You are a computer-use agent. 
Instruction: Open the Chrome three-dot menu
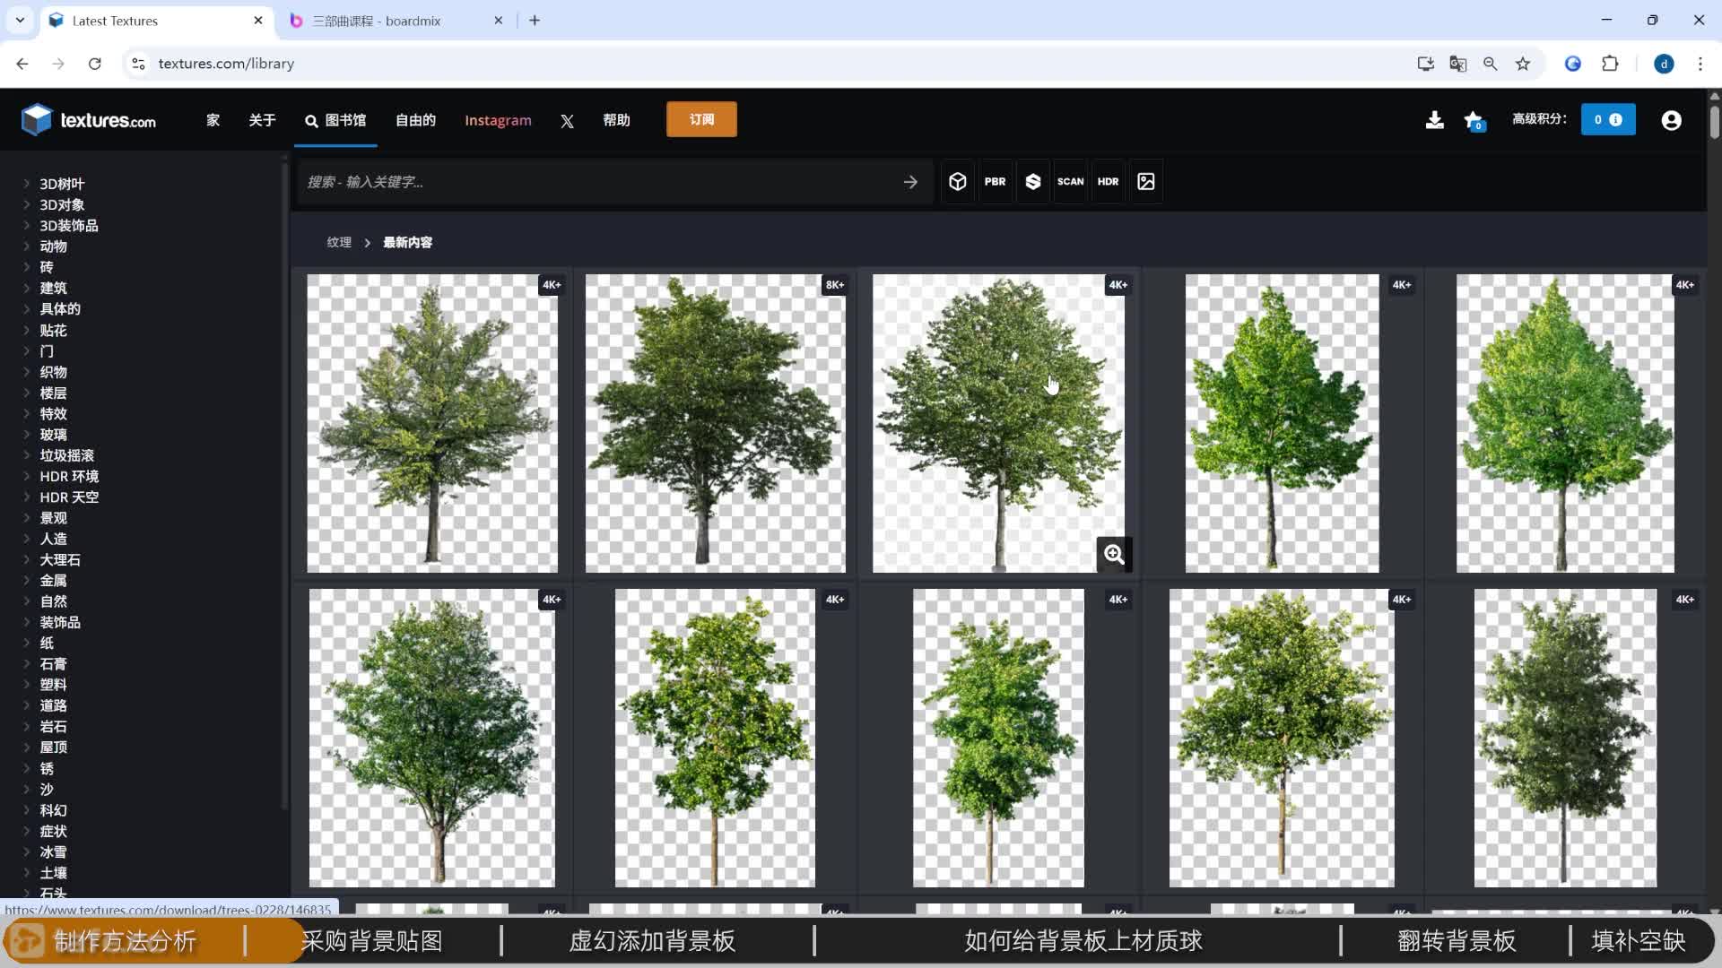click(1700, 64)
